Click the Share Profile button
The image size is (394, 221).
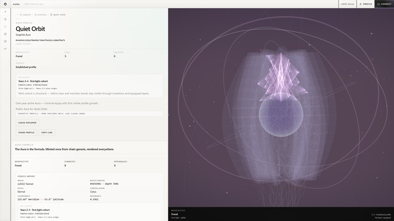(26, 132)
